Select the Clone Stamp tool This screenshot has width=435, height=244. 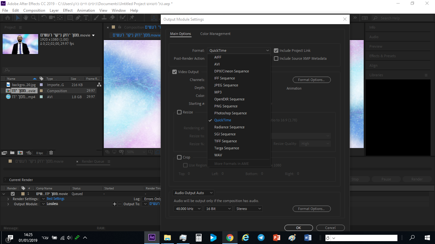tap(104, 17)
